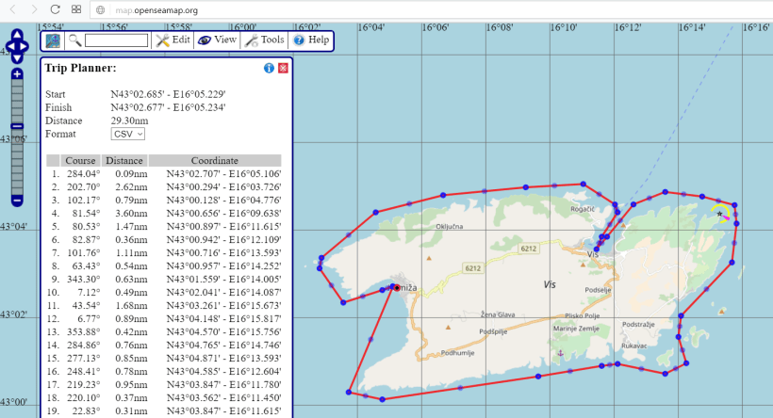This screenshot has height=418, width=773.
Task: Close the Trip Planner panel
Action: (x=283, y=69)
